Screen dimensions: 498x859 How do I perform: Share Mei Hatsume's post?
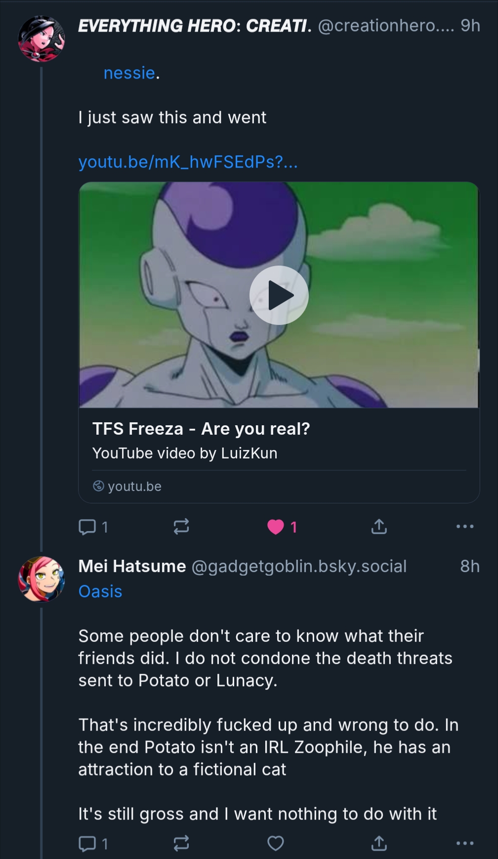[379, 843]
